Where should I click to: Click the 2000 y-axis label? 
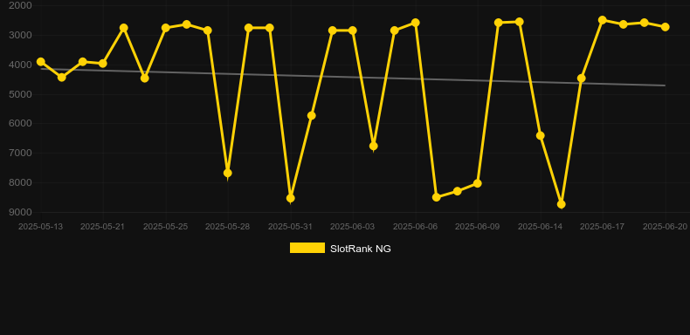20,6
